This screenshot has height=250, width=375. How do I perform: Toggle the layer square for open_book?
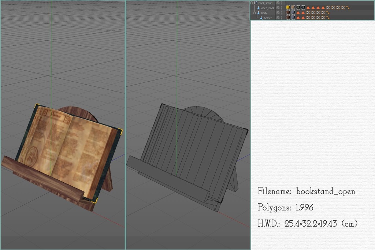(278, 8)
